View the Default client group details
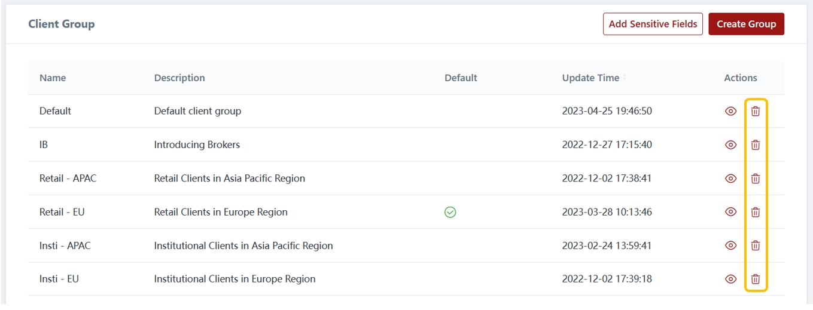The image size is (813, 310). tap(730, 111)
